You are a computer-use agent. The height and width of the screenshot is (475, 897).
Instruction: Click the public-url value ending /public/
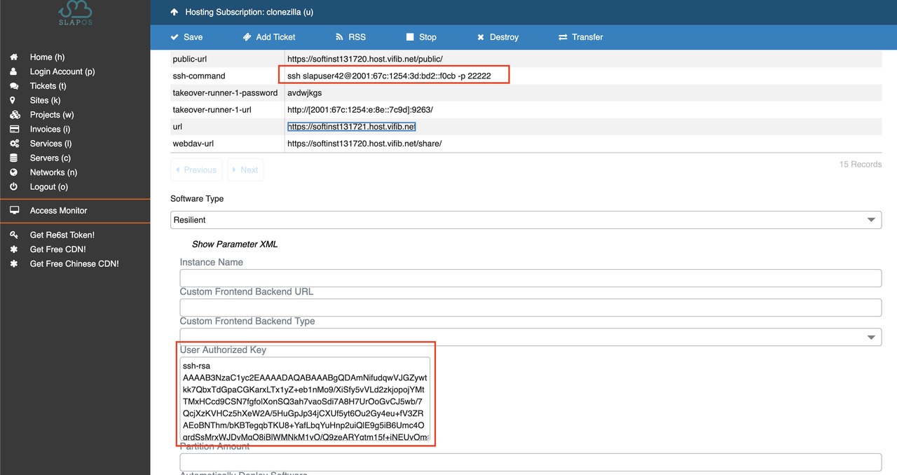point(365,59)
